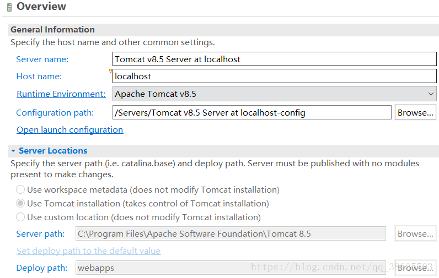The width and height of the screenshot is (439, 278).
Task: Focus the Server name field
Action: [275, 59]
